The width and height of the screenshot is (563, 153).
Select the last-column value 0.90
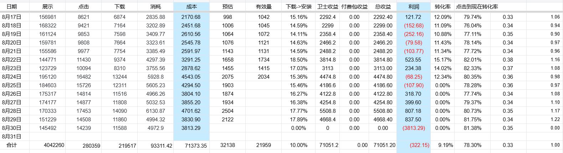click(555, 34)
